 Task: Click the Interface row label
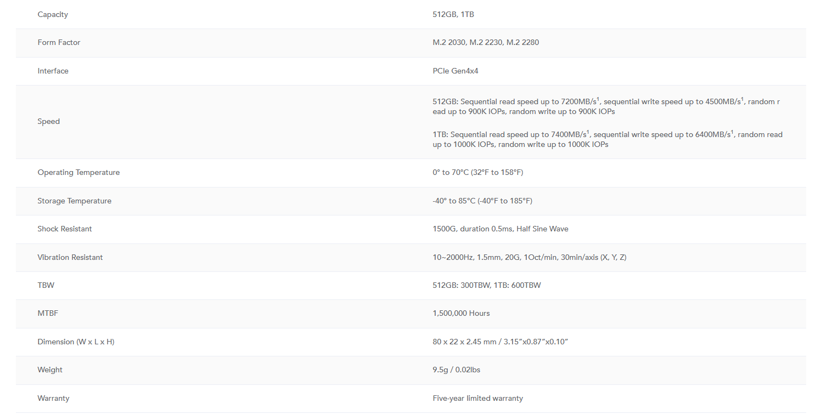(x=53, y=71)
